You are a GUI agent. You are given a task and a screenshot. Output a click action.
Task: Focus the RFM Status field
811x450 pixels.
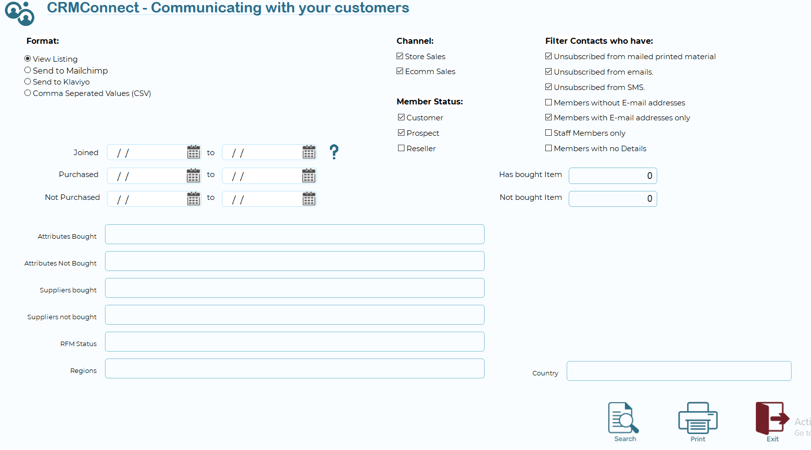[295, 342]
